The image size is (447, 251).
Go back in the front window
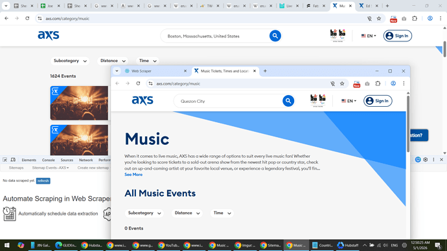point(117,83)
